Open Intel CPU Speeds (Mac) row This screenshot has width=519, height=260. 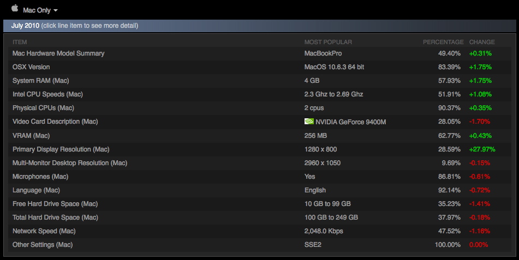click(260, 94)
